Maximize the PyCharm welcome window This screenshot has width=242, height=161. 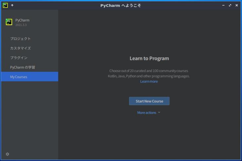click(230, 5)
